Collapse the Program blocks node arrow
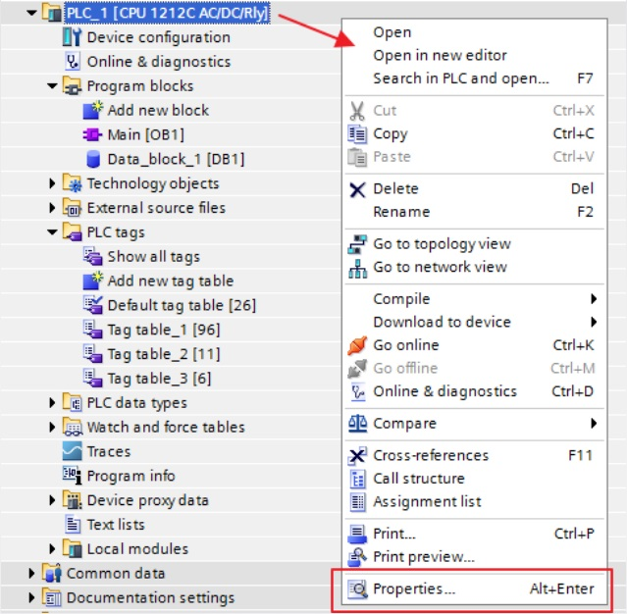Viewport: 627px width, 614px height. pos(52,85)
